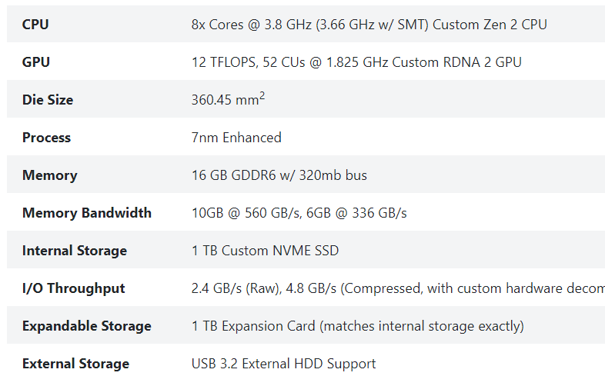Click the 7nm Enhanced process value
Screen dimensions: 605x376
point(236,138)
